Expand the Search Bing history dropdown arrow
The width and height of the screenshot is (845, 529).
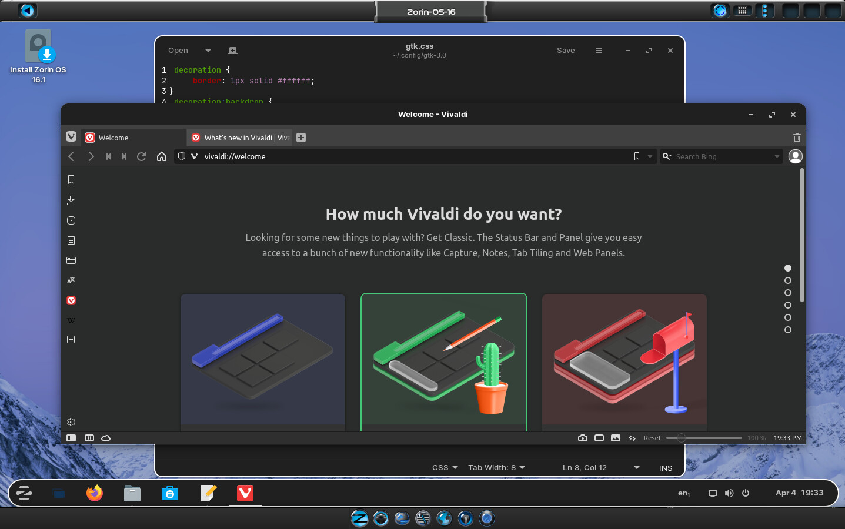(x=777, y=156)
